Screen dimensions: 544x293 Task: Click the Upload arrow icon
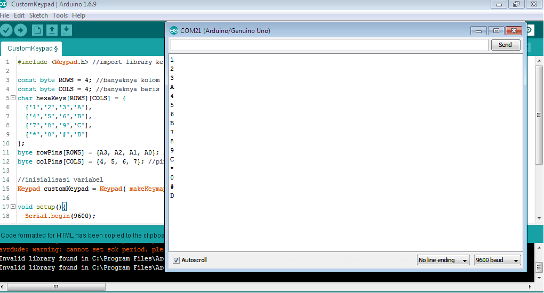click(20, 30)
